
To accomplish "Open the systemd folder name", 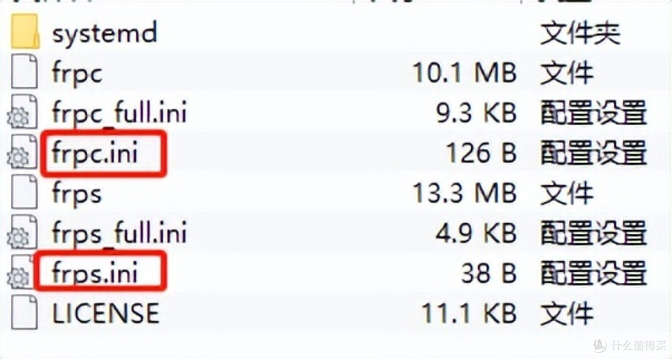I will (x=105, y=33).
